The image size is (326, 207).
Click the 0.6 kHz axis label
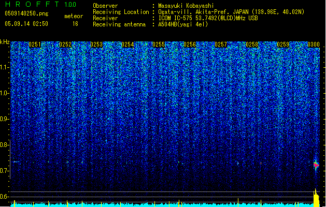pyautogui.click(x=5, y=197)
